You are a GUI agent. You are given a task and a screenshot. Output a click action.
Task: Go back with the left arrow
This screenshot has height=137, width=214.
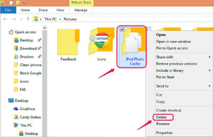pos(5,19)
